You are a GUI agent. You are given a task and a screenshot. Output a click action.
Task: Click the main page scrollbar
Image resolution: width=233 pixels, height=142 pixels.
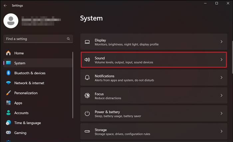pos(232,57)
